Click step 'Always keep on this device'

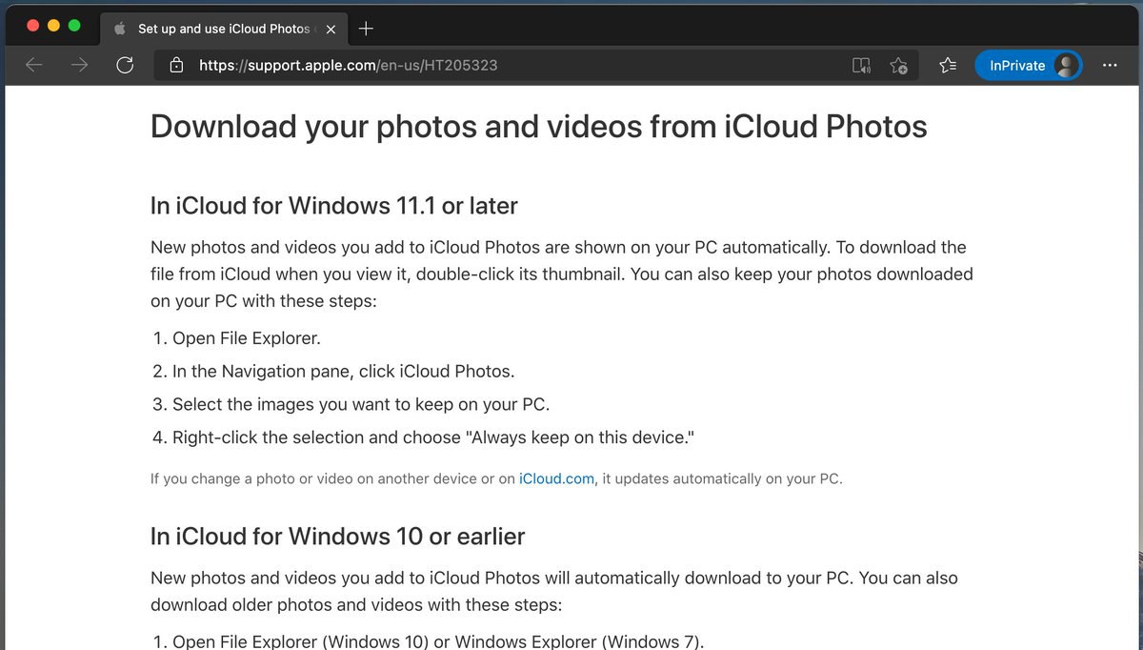(x=431, y=437)
